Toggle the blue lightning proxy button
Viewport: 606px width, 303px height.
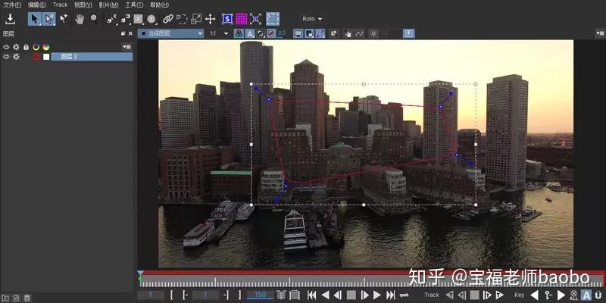(409, 33)
